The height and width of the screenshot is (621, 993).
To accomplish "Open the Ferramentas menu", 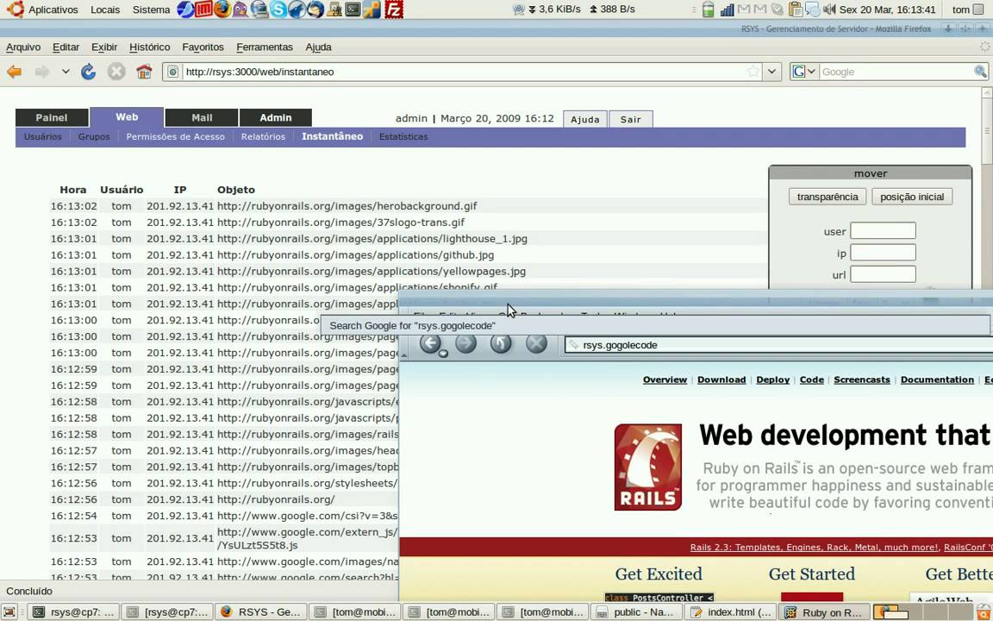I will [265, 47].
